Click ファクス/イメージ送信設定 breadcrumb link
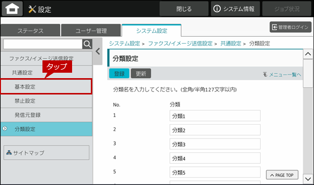The image size is (314, 185). point(180,44)
